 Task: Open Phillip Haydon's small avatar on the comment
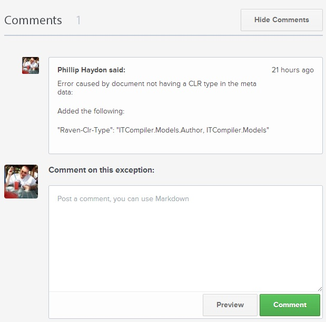(x=31, y=65)
